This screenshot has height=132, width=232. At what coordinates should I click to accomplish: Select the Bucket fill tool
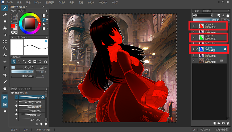point(5,28)
